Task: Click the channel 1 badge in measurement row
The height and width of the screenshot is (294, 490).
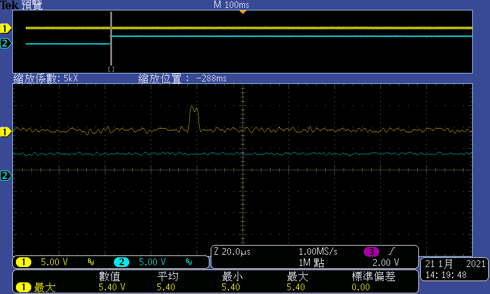Action: pos(23,287)
